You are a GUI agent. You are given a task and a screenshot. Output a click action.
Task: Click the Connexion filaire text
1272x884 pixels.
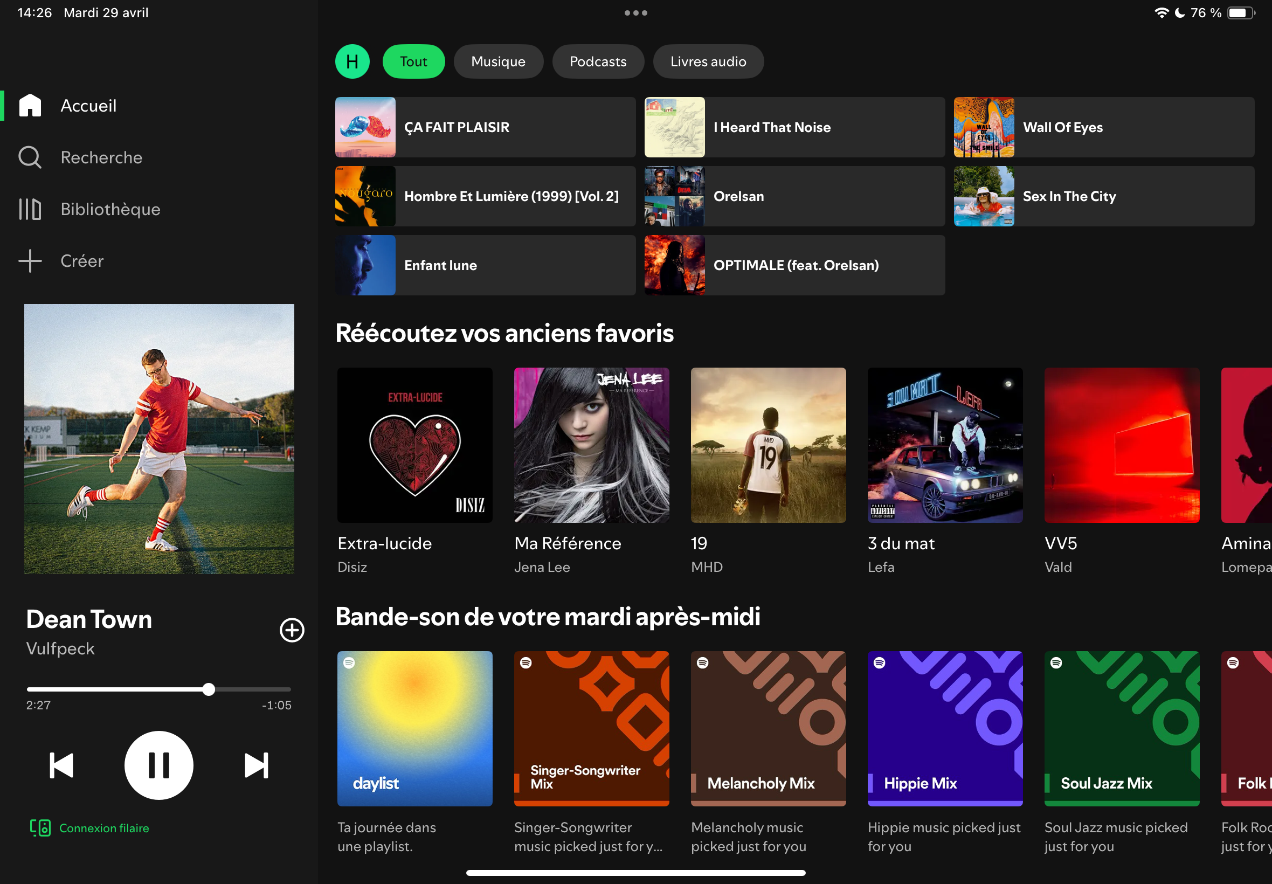pyautogui.click(x=104, y=828)
